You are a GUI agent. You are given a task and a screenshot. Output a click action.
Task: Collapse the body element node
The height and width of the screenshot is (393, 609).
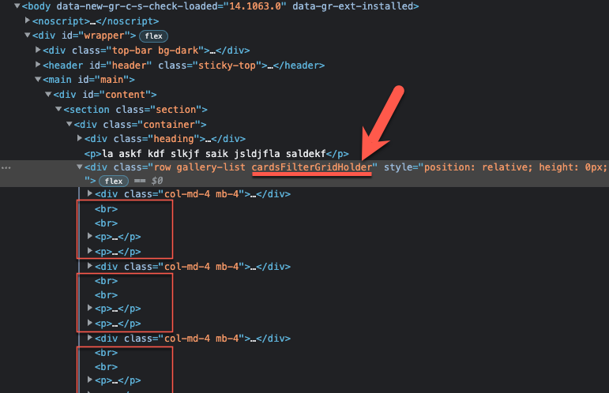[17, 6]
